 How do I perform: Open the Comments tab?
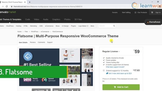42,42
